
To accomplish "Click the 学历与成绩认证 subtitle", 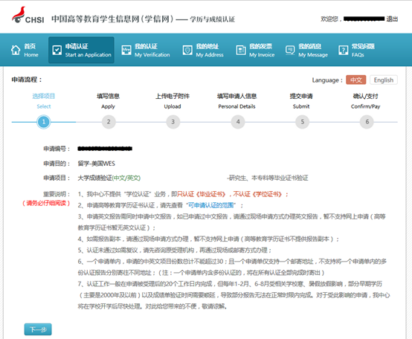I will coord(212,19).
